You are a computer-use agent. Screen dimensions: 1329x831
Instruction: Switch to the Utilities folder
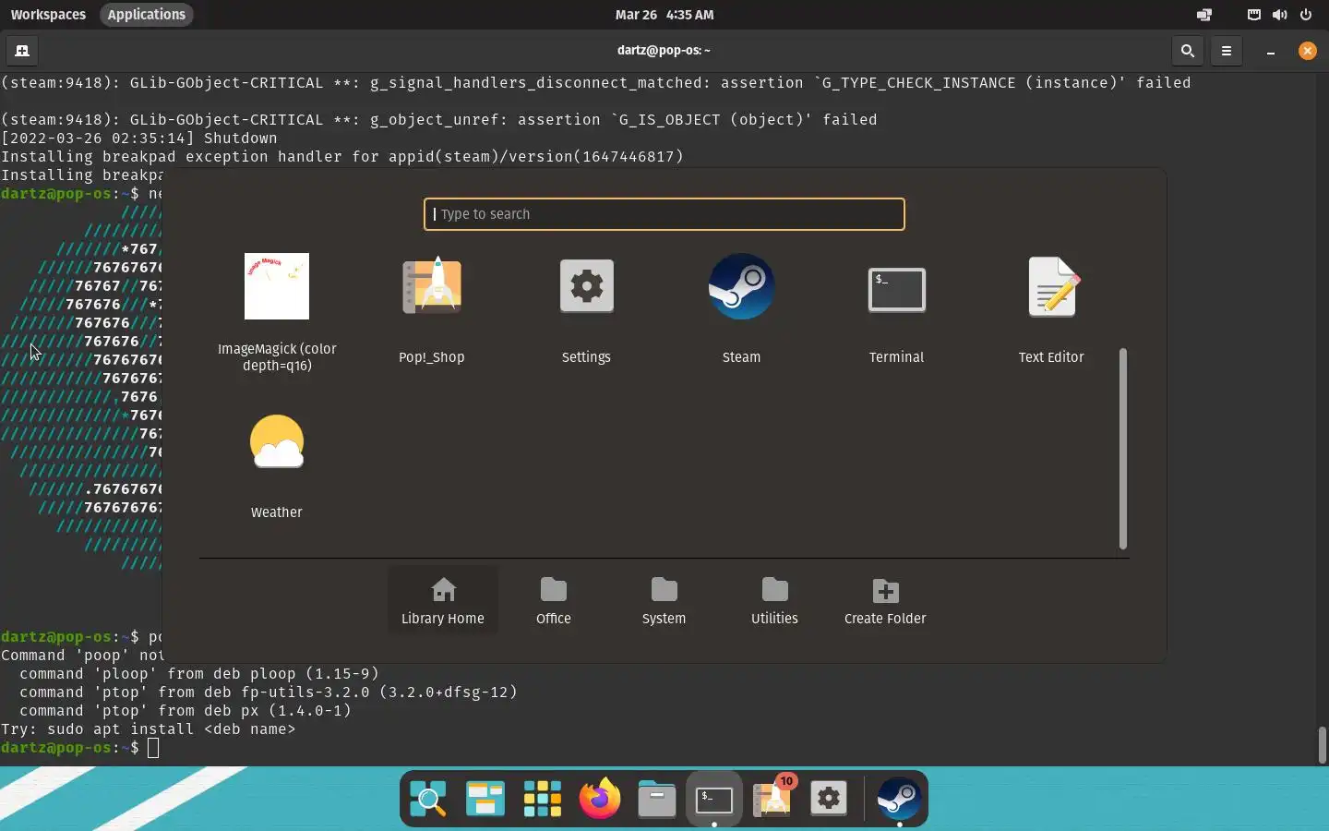click(775, 601)
